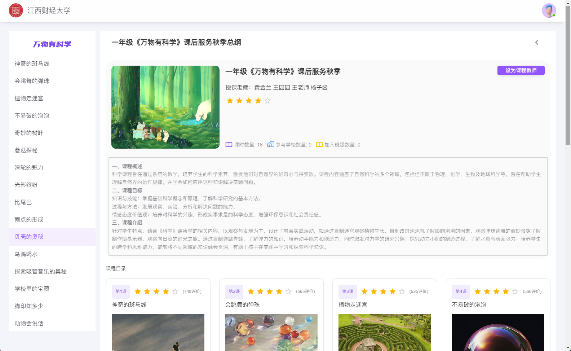The width and height of the screenshot is (571, 351).
Task: Click the 748评价 review count
Action: point(192,291)
